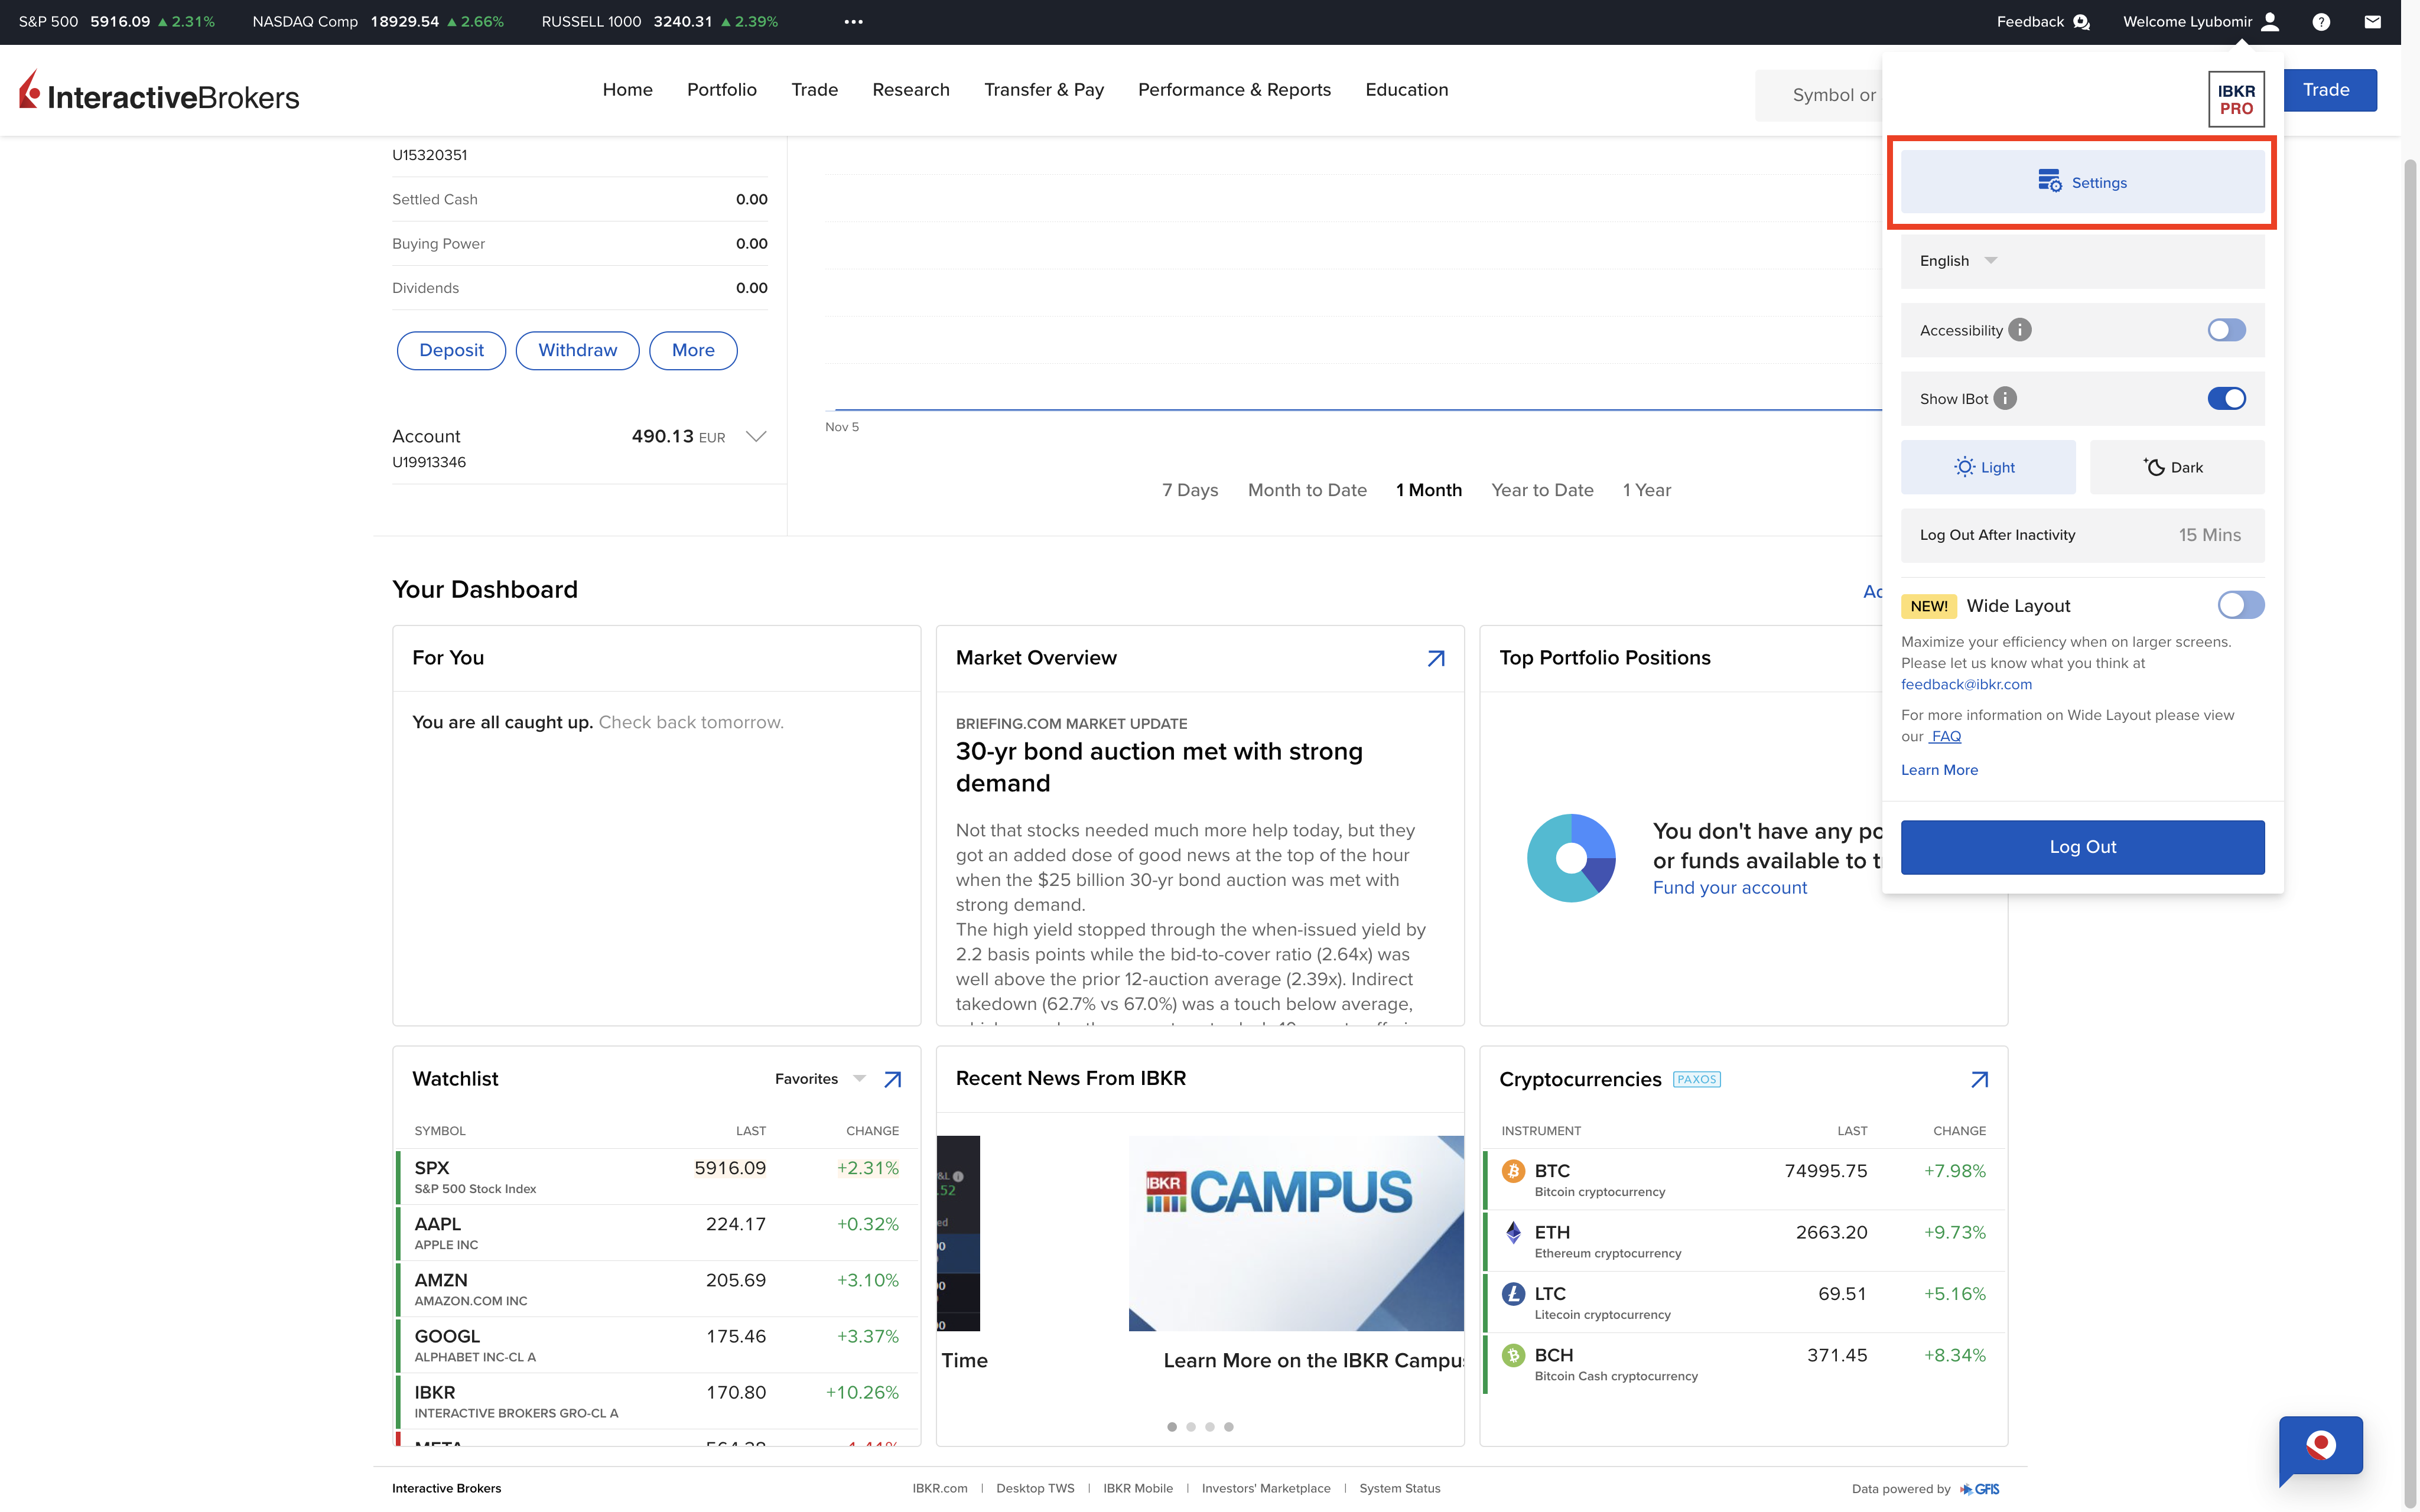Click the GFIS data provider logo
Image resolution: width=2420 pixels, height=1512 pixels.
1980,1488
